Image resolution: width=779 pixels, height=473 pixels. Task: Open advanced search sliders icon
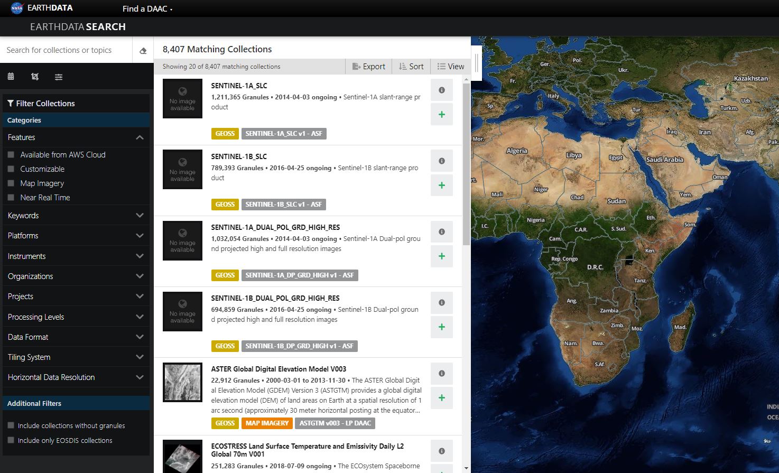pos(59,77)
